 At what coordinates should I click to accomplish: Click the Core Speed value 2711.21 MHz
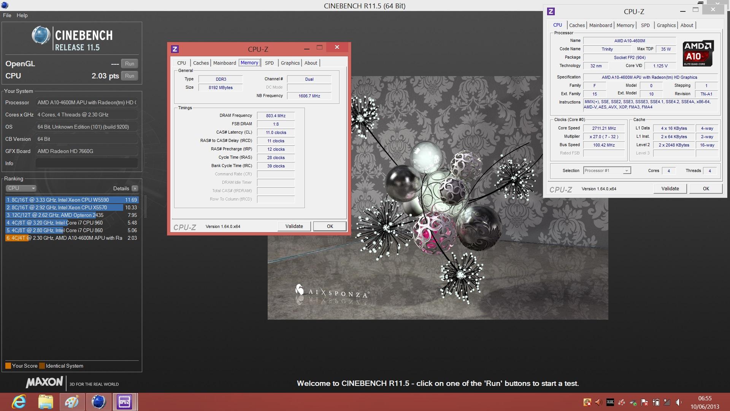click(604, 128)
